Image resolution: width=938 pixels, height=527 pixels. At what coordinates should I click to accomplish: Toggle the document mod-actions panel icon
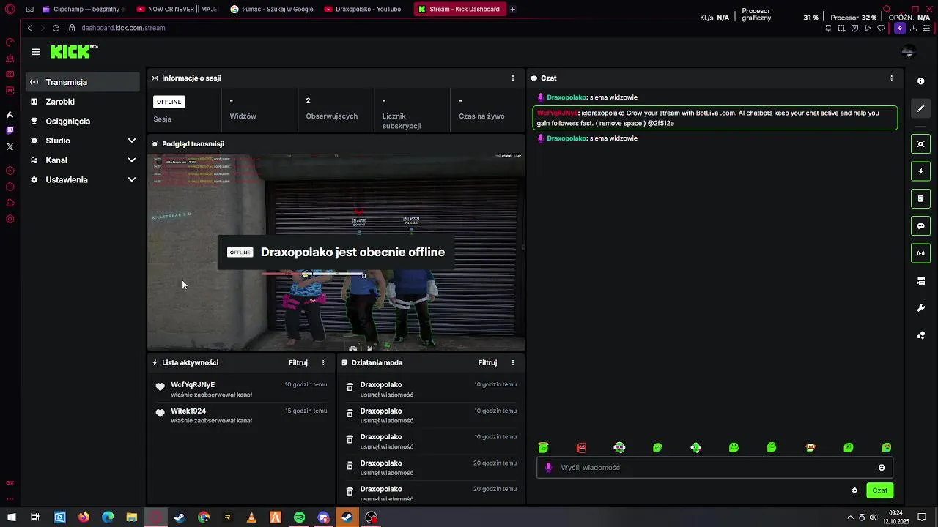coord(921,198)
